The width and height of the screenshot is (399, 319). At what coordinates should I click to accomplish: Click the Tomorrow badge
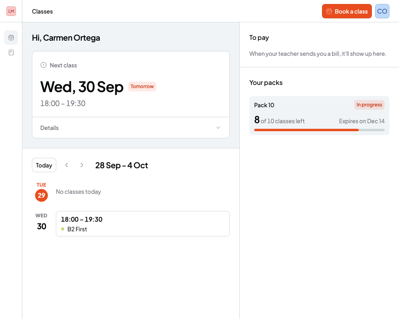click(x=142, y=87)
